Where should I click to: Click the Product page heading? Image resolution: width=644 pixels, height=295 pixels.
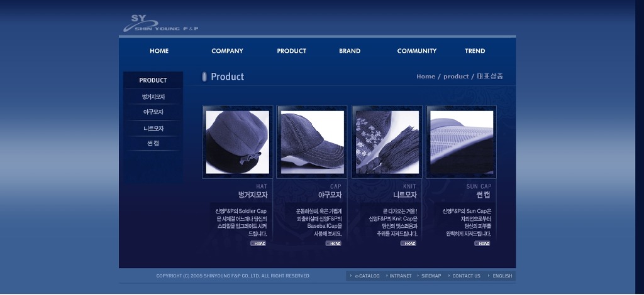(x=227, y=77)
